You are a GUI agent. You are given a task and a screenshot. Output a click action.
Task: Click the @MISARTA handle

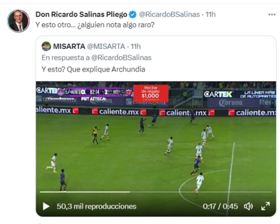pyautogui.click(x=106, y=46)
